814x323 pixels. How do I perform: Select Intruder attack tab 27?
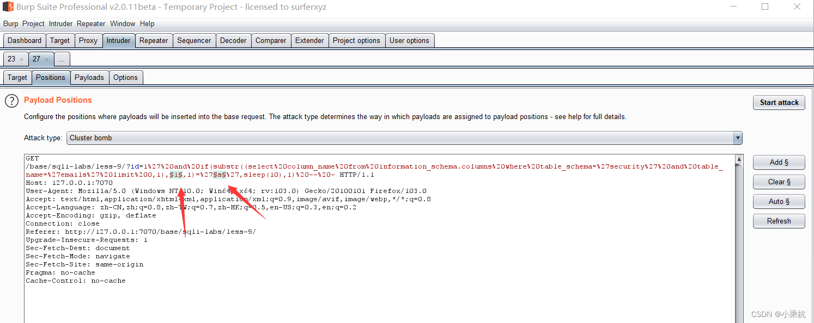tap(37, 59)
